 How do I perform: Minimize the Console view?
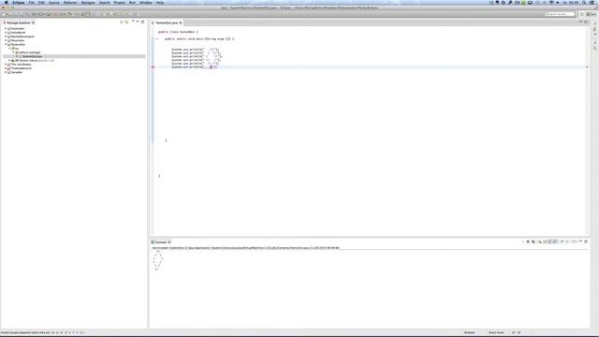[x=580, y=242]
